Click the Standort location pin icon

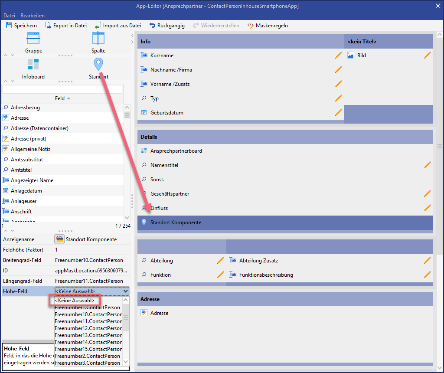98,65
